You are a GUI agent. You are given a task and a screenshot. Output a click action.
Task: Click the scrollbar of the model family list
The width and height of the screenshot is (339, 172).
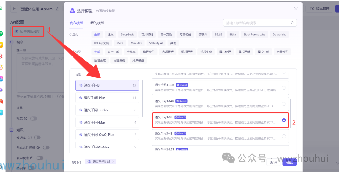[143, 99]
